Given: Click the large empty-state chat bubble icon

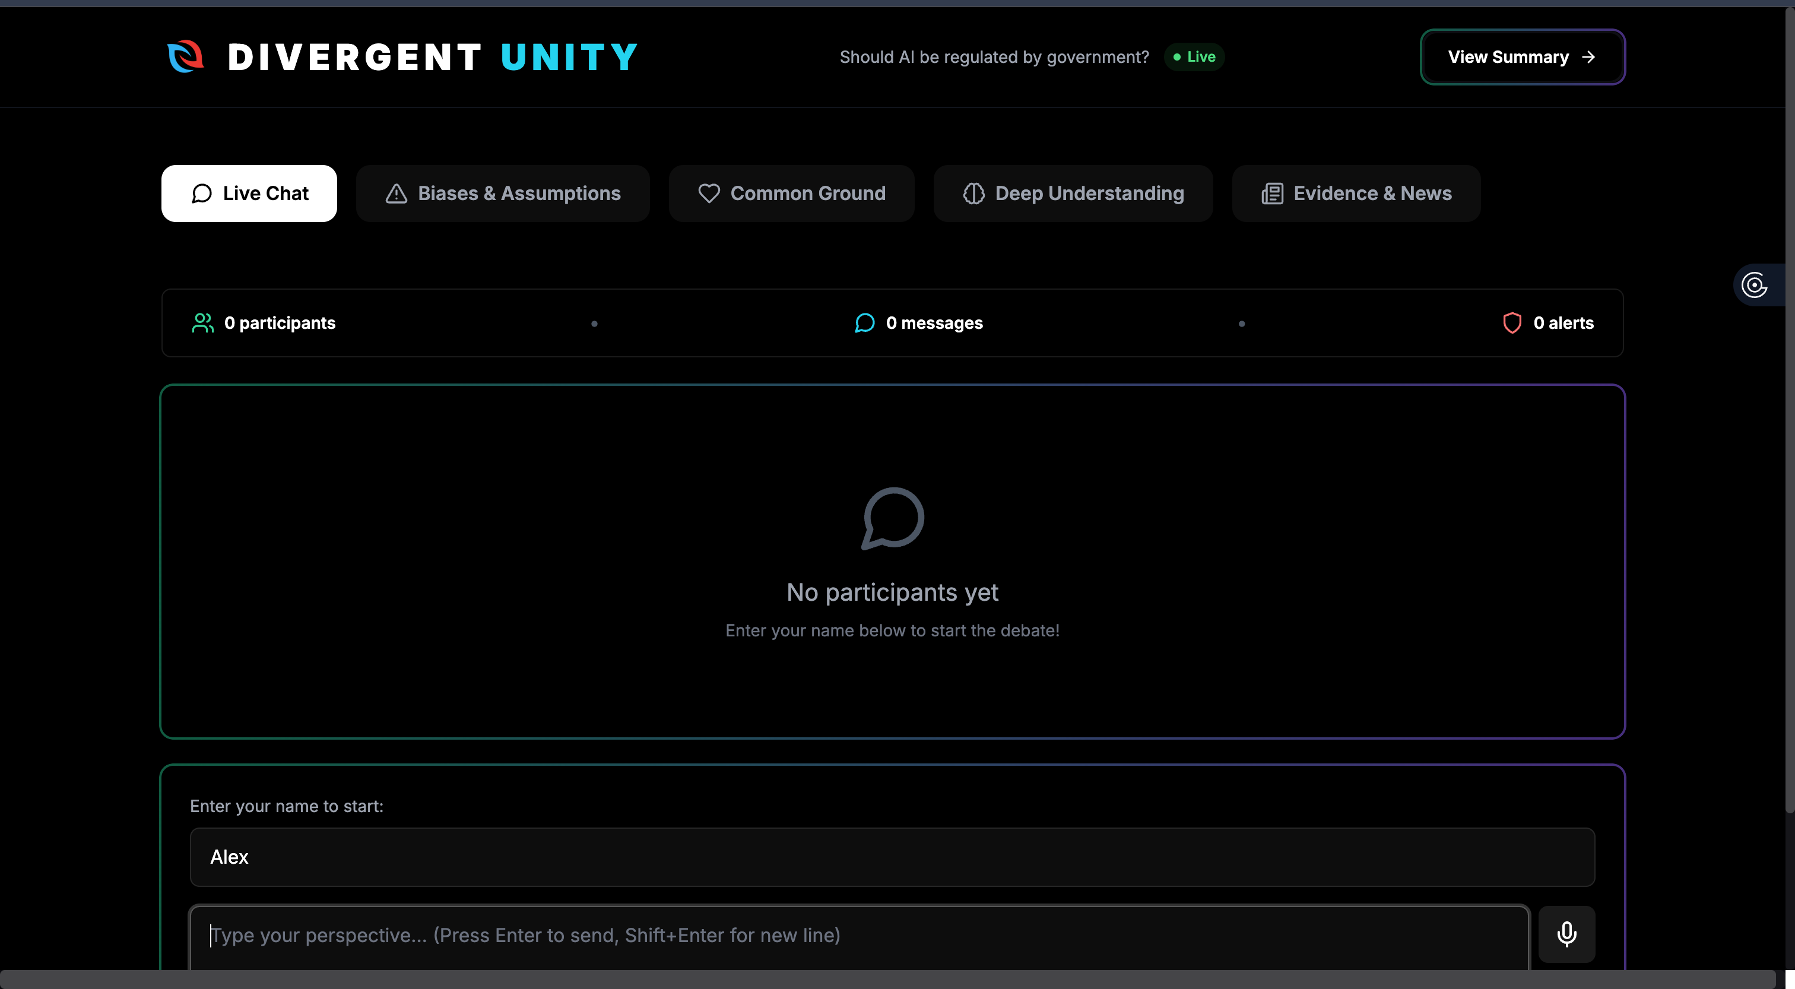Looking at the screenshot, I should [x=892, y=518].
